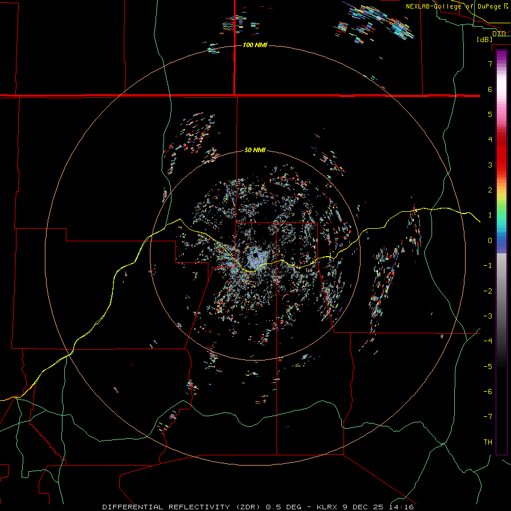Click the 4 value on the dB scale
511x511 pixels.
(490, 140)
